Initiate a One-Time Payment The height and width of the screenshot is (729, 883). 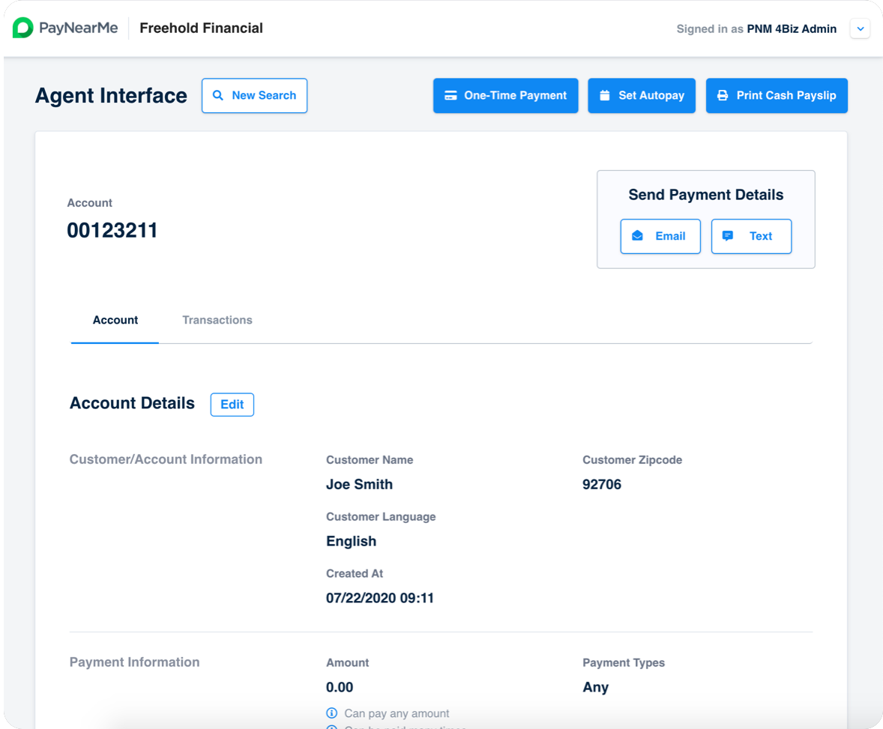click(x=505, y=95)
